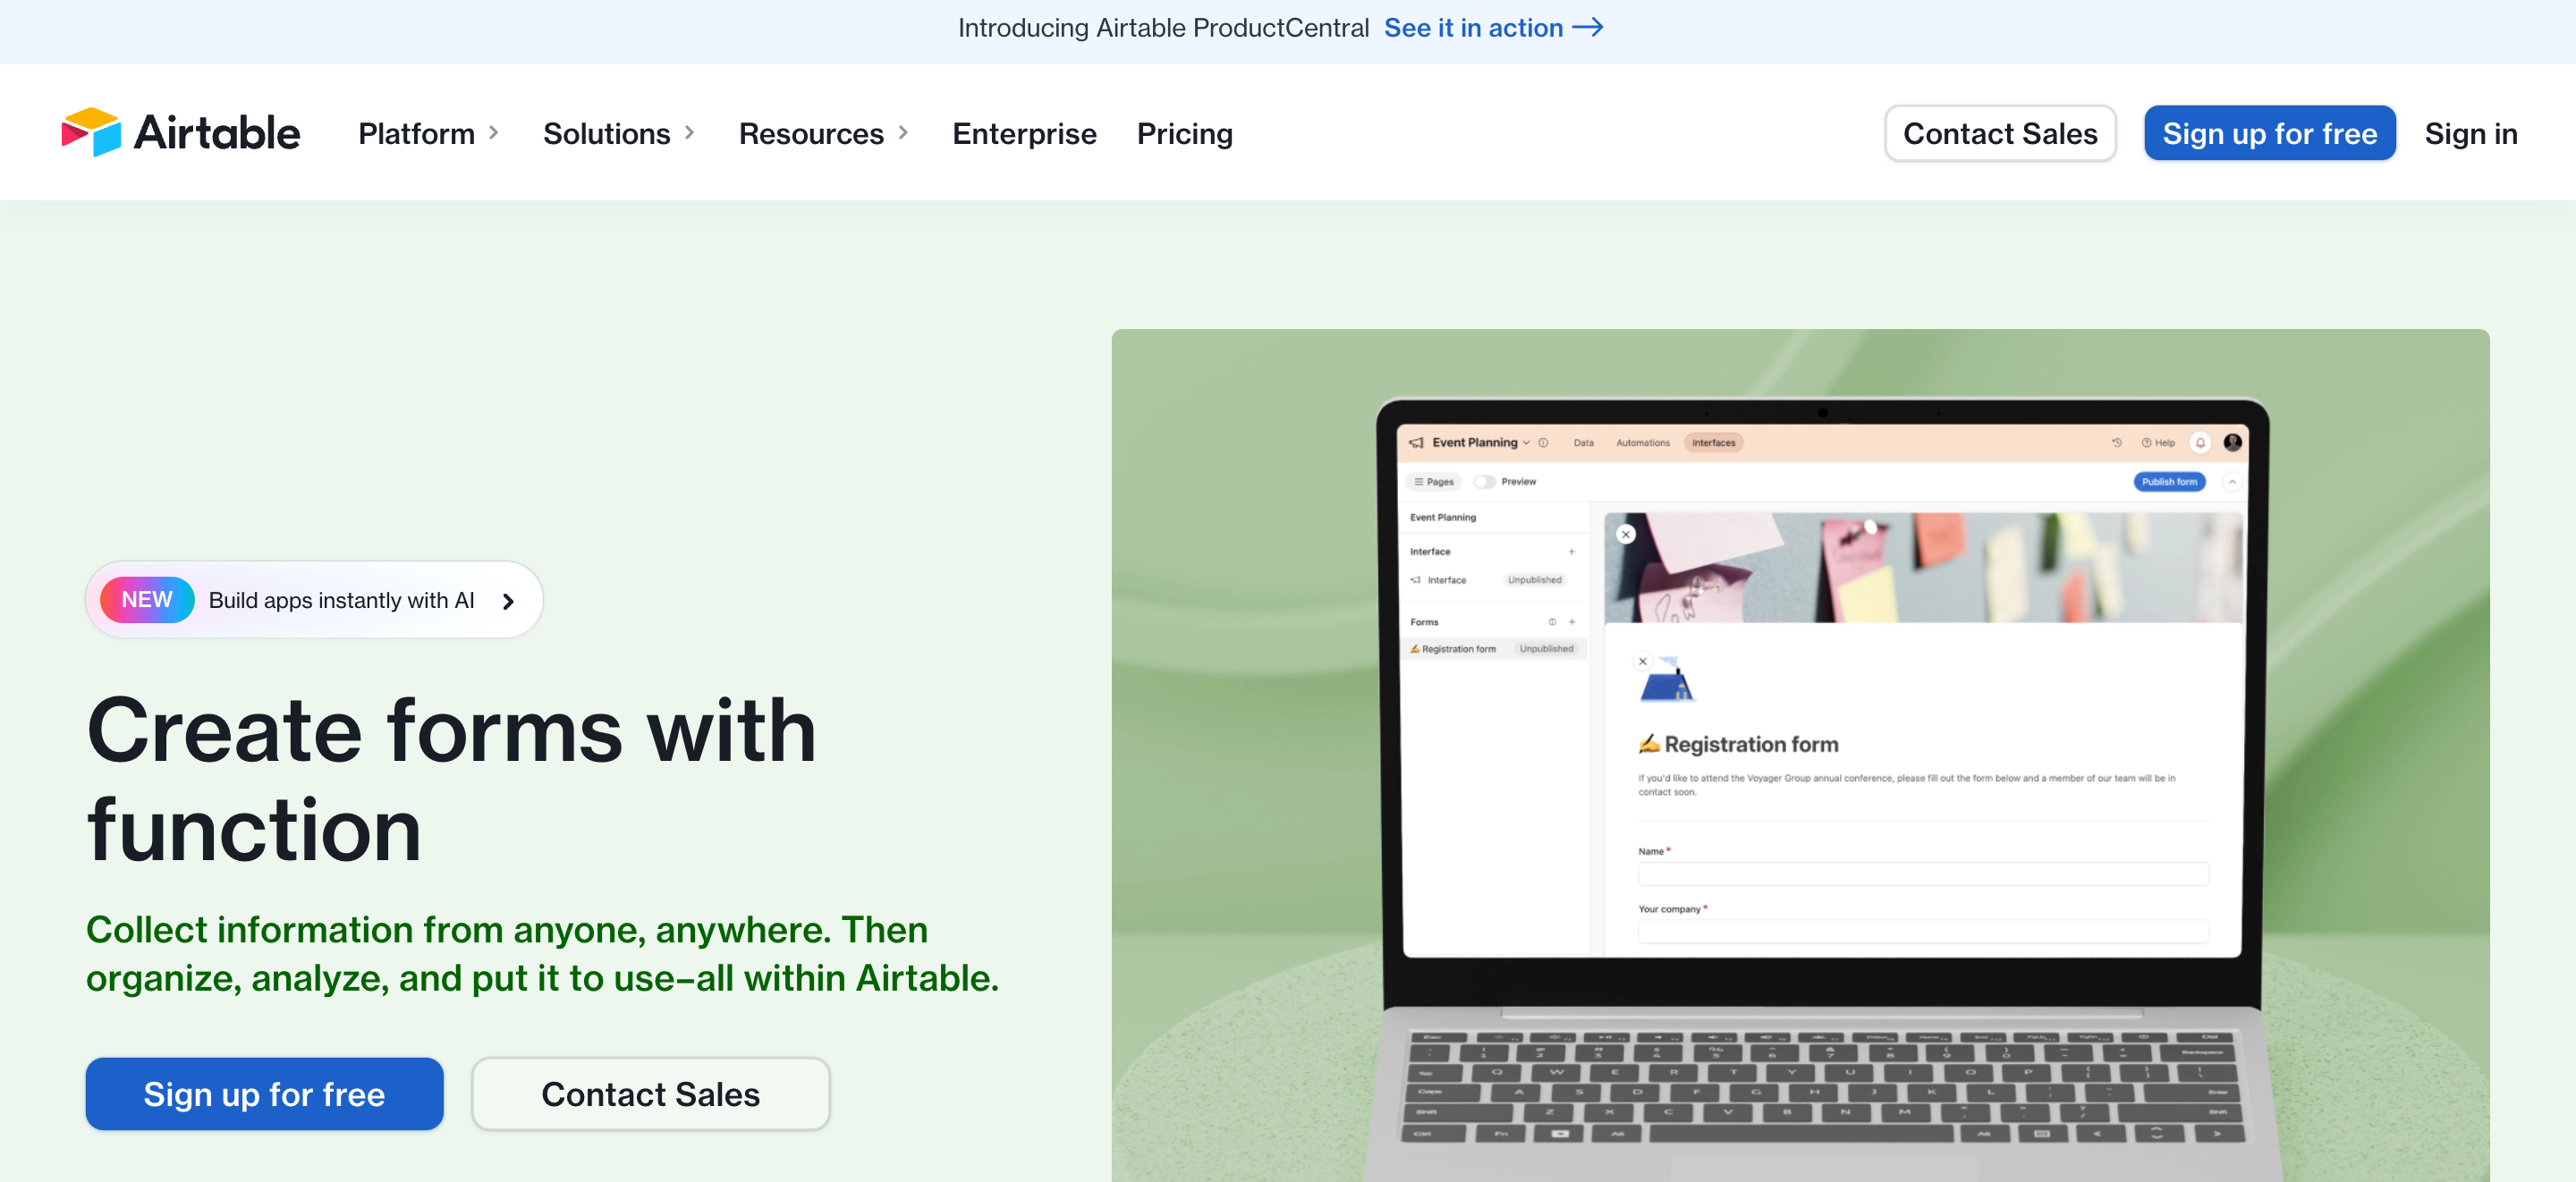The height and width of the screenshot is (1182, 2576).
Task: Click the Airtable logo
Action: [x=181, y=133]
